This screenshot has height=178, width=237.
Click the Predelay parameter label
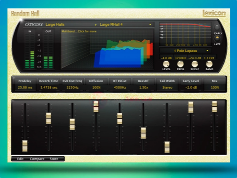pos(25,81)
